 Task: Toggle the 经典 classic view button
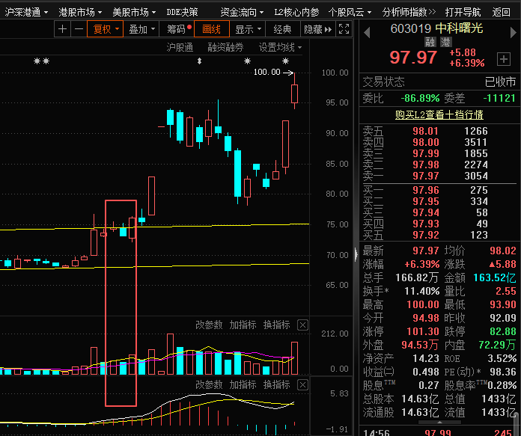[282, 29]
